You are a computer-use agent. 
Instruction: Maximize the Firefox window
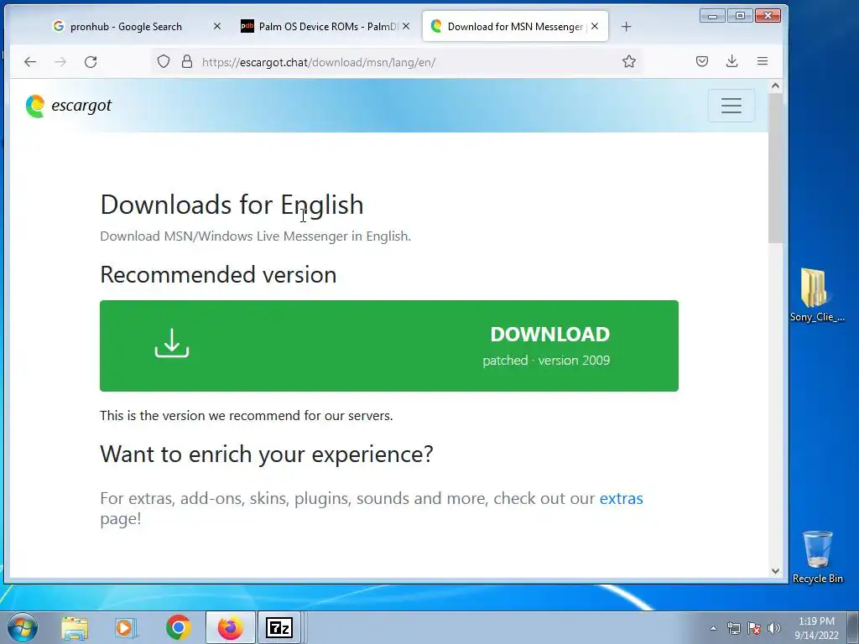(x=740, y=16)
